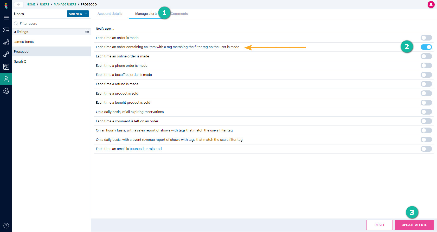Enable 'Each time a phone order is made'
The width and height of the screenshot is (437, 232).
click(426, 65)
